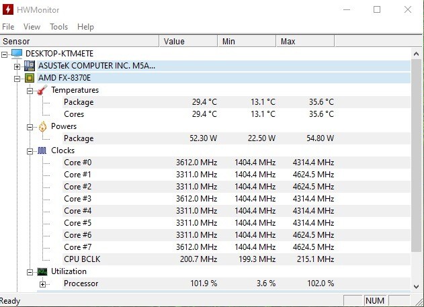Screen dimensions: 424x307
Task: Click the HWMonitor lightning bolt app icon
Action: (9, 9)
